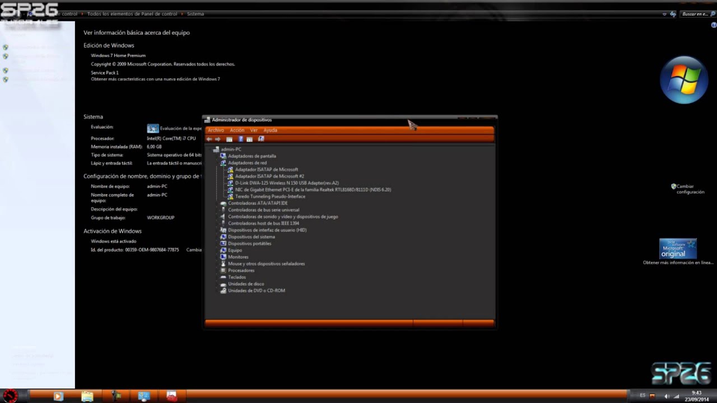Click the Microsoft software original badge
This screenshot has width=717, height=403.
pyautogui.click(x=678, y=249)
